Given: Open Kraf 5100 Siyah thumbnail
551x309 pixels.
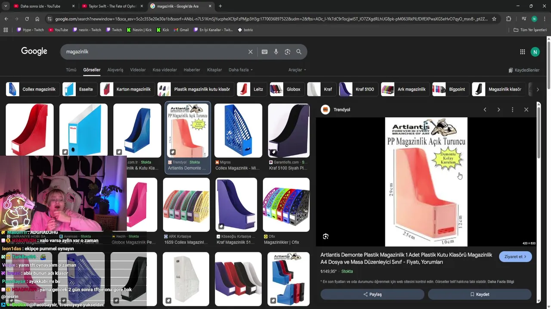Looking at the screenshot, I should [x=288, y=130].
